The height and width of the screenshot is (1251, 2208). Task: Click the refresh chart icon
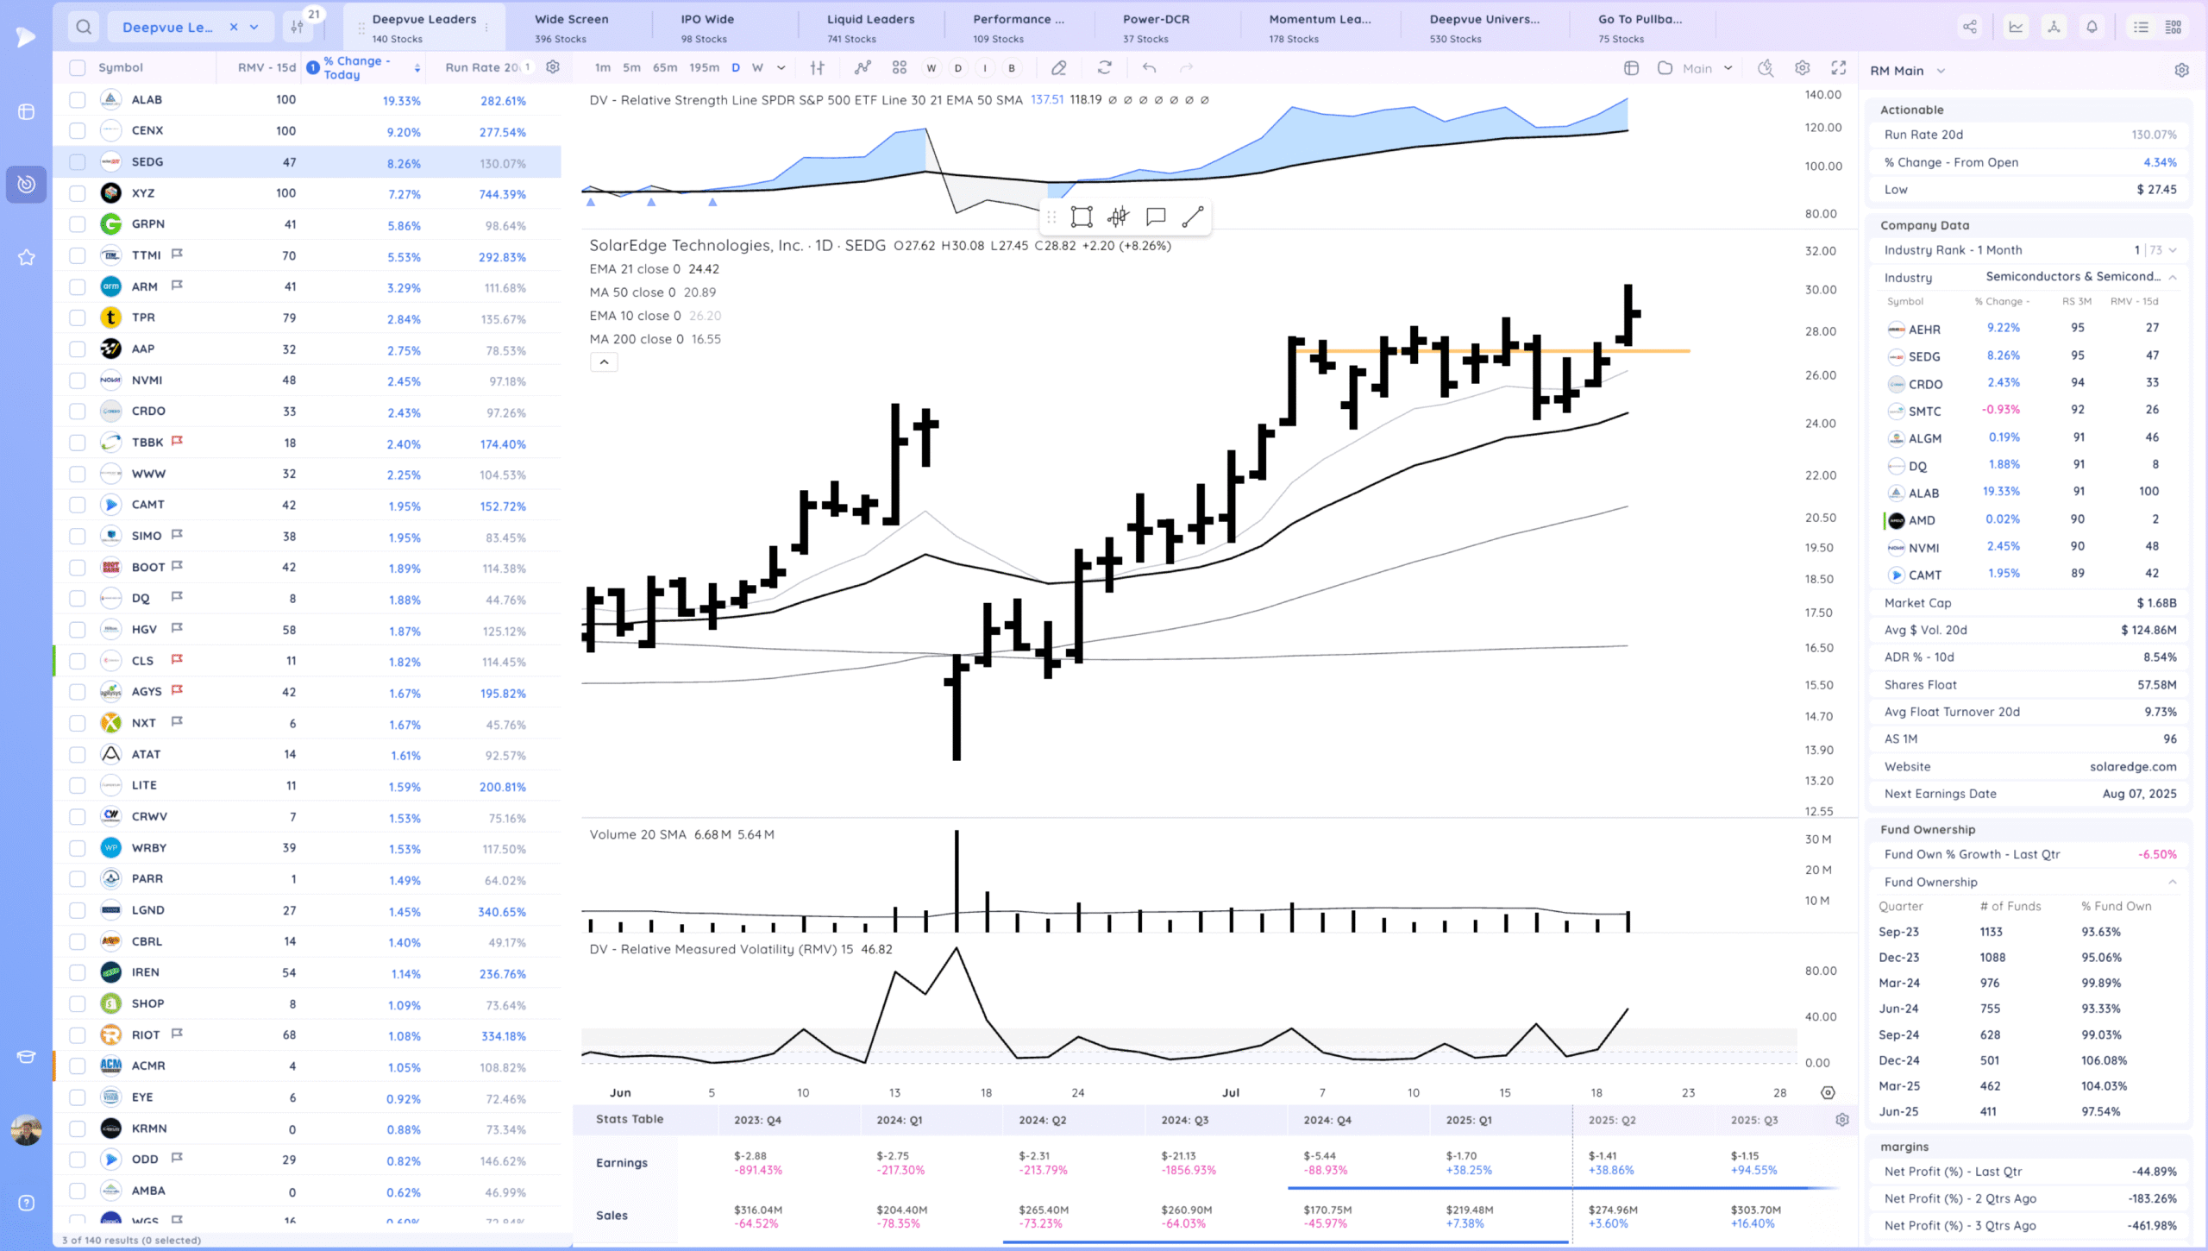(1104, 68)
